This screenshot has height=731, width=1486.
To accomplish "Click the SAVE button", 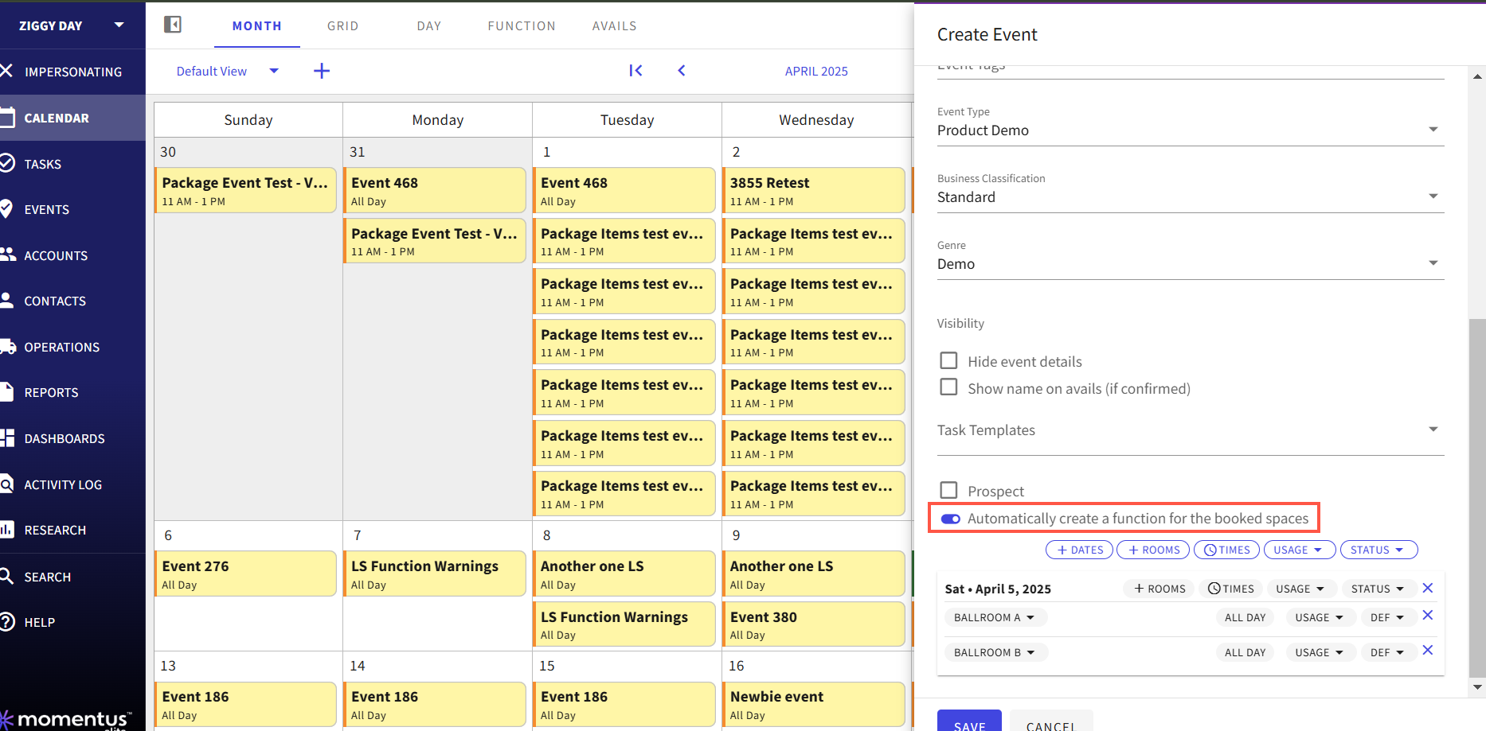I will point(969,722).
